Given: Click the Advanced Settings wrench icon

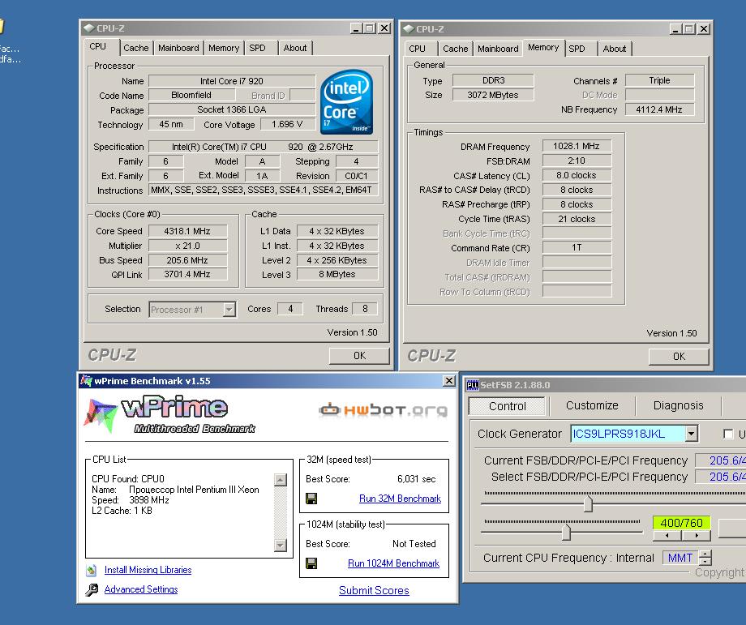Looking at the screenshot, I should pos(92,590).
